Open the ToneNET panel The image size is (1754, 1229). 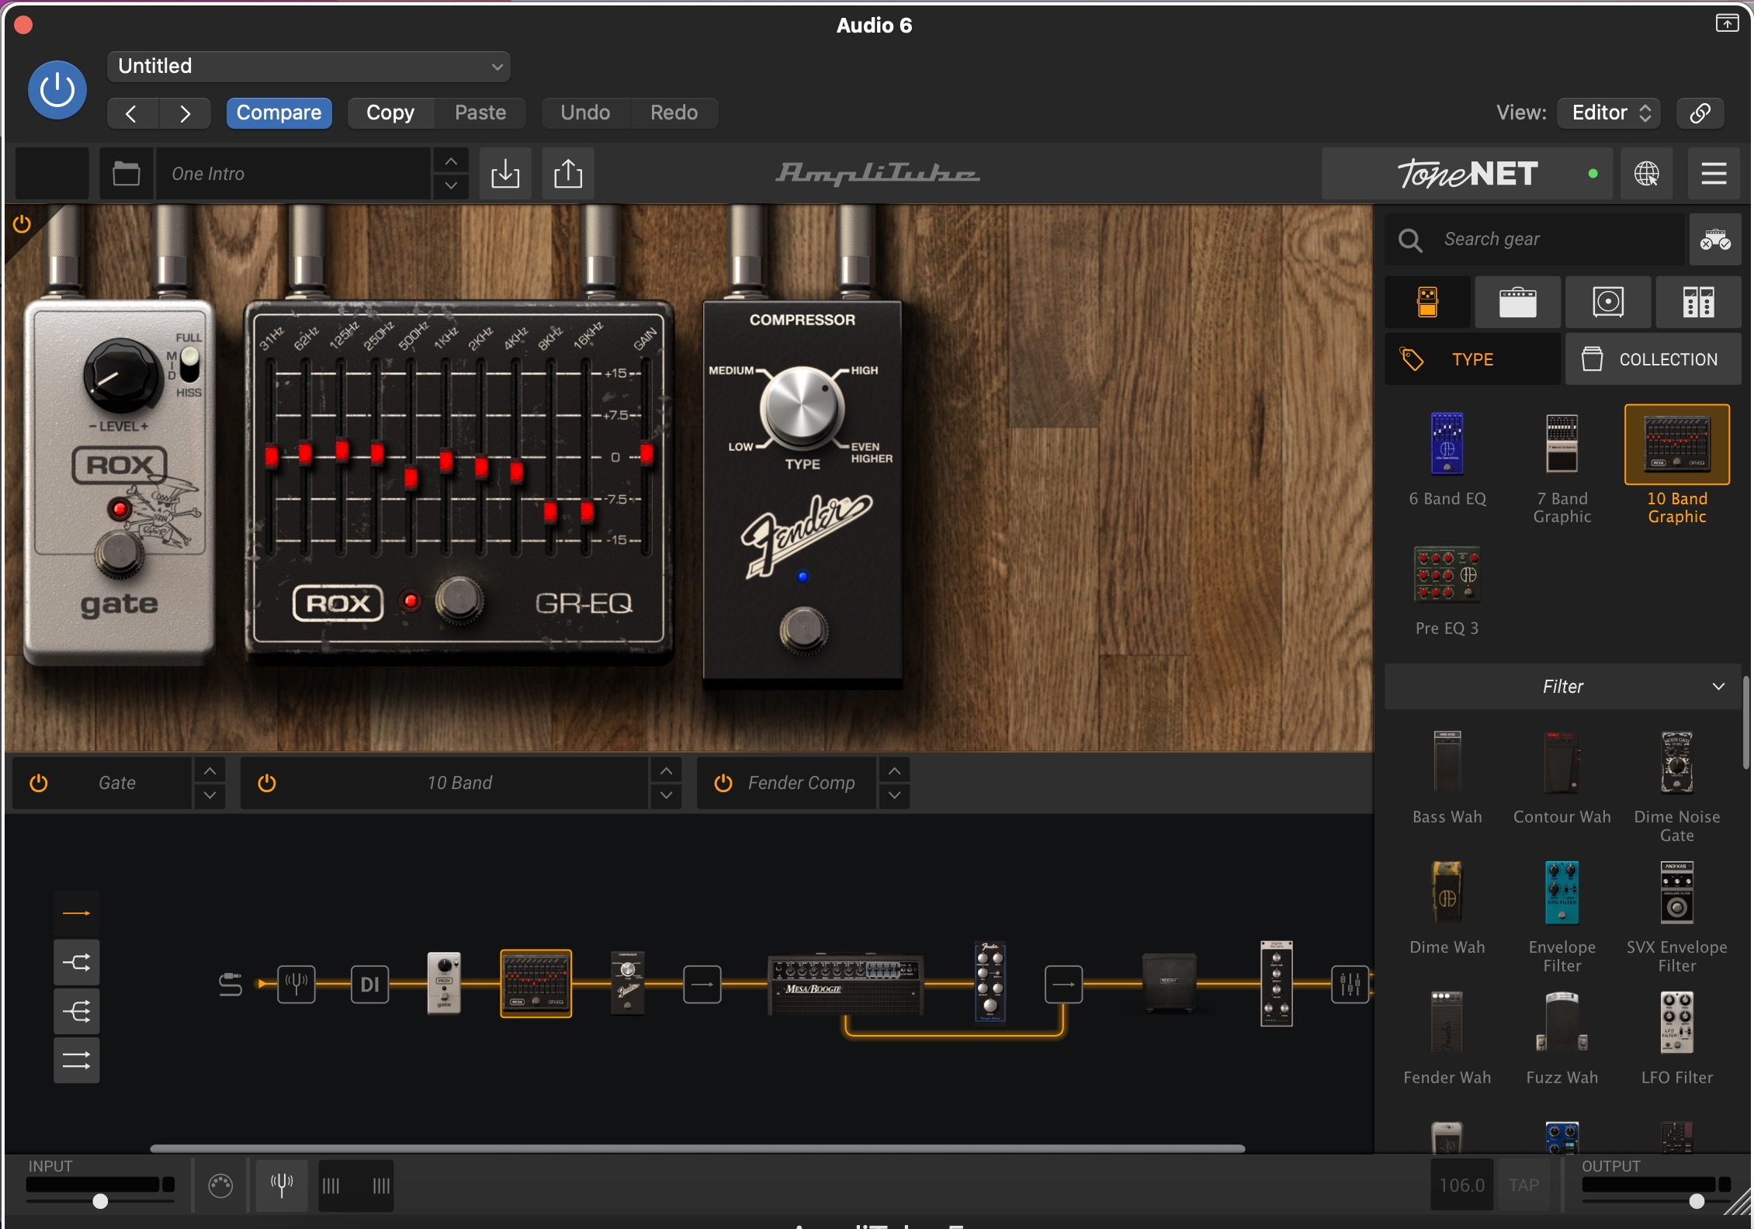coord(1467,174)
